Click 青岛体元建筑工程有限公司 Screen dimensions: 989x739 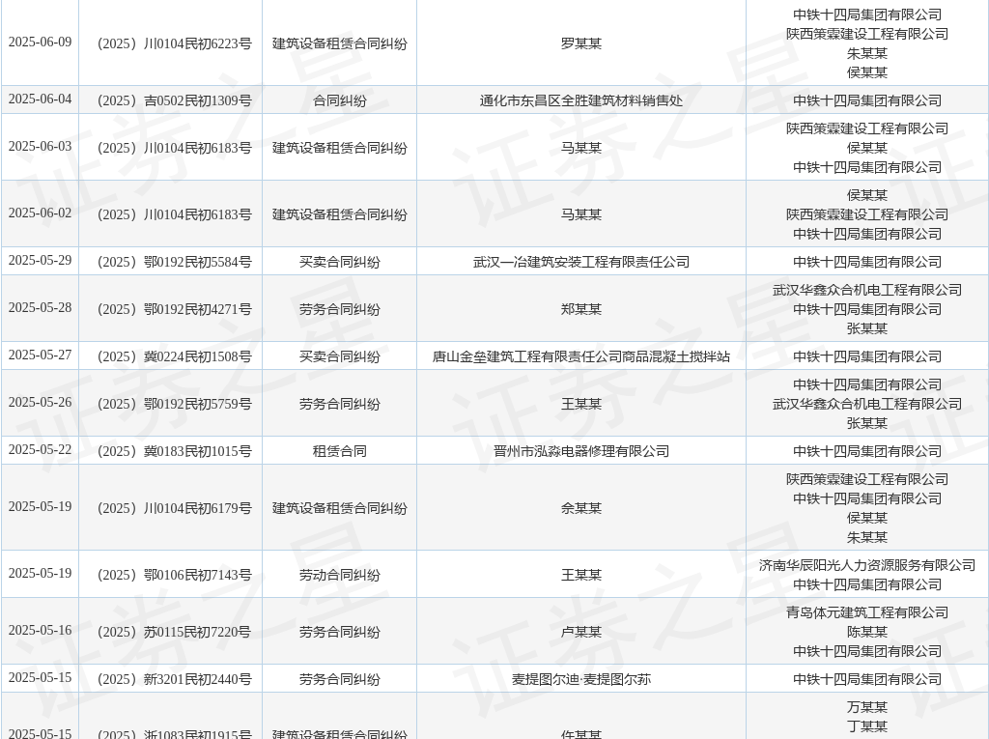click(x=867, y=612)
